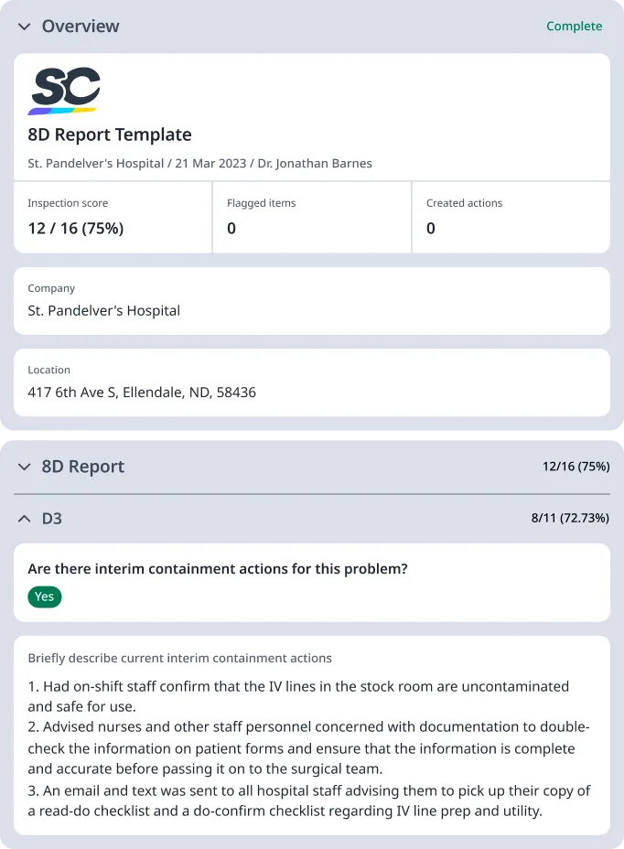
Task: Collapse the 8D Report section
Action: tap(24, 467)
